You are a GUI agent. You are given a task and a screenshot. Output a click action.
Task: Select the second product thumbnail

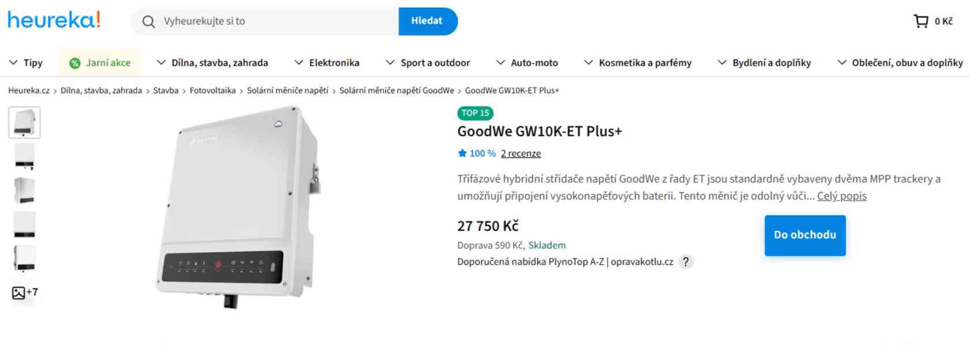tap(24, 156)
